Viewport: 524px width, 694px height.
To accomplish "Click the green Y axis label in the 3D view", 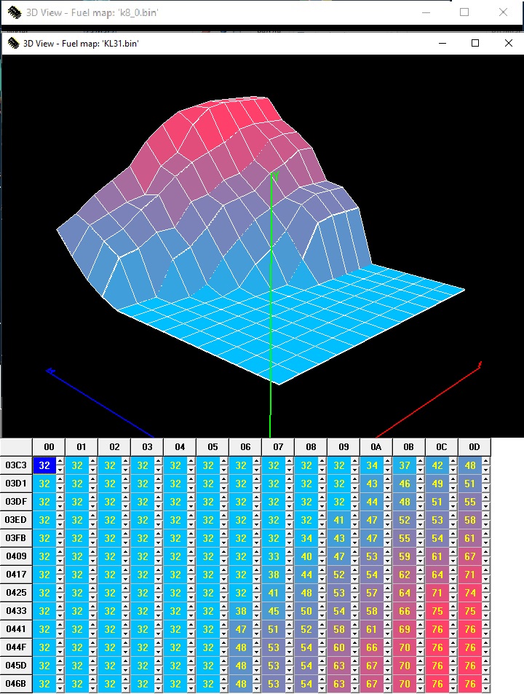I will click(x=276, y=176).
